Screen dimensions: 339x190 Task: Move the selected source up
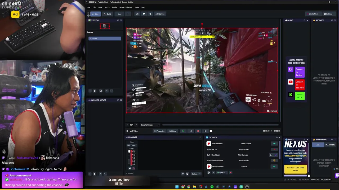[x=100, y=174]
